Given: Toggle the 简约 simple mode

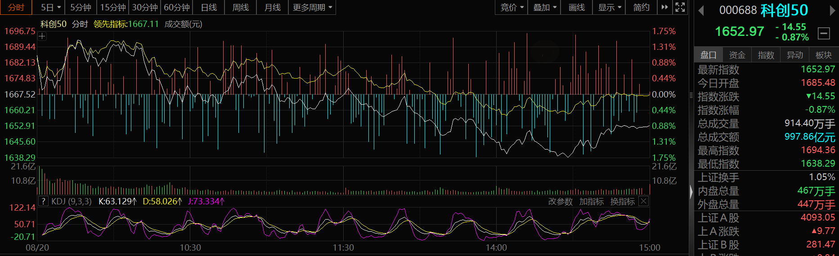Looking at the screenshot, I should [642, 7].
